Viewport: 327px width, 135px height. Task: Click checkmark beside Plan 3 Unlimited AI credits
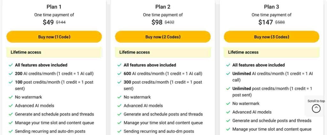click(x=228, y=74)
